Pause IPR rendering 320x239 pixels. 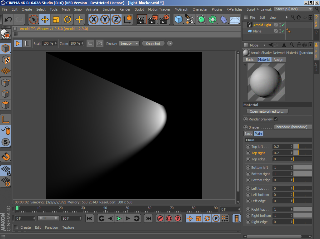(27, 43)
